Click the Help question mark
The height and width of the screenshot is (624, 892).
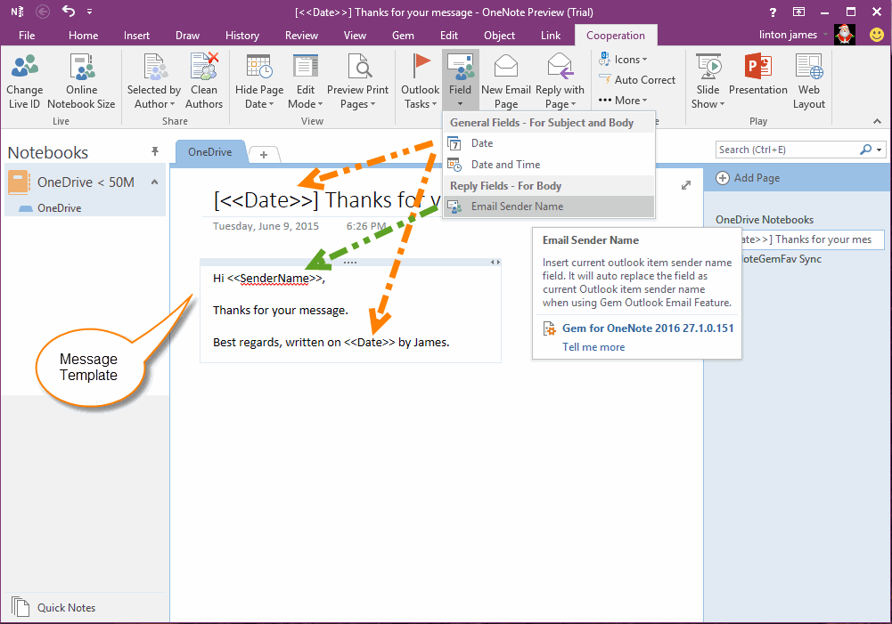pos(773,12)
